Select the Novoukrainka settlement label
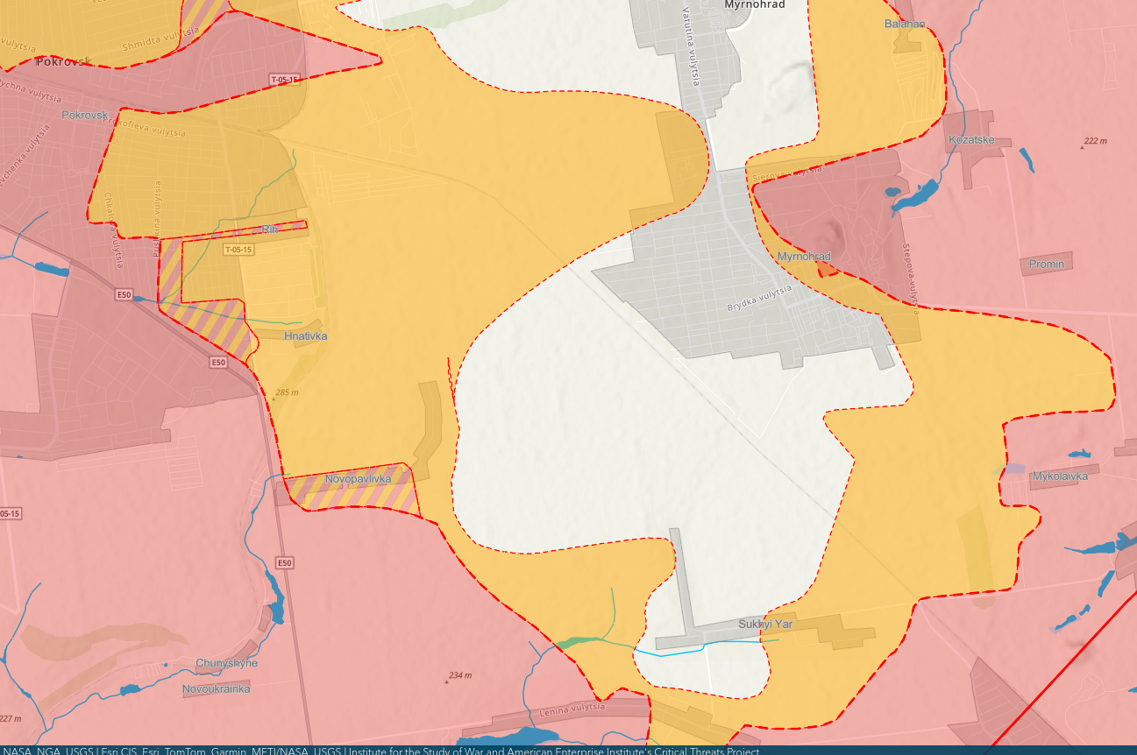 [x=216, y=688]
